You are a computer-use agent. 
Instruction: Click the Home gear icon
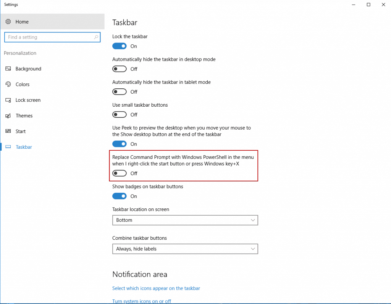tap(8, 21)
